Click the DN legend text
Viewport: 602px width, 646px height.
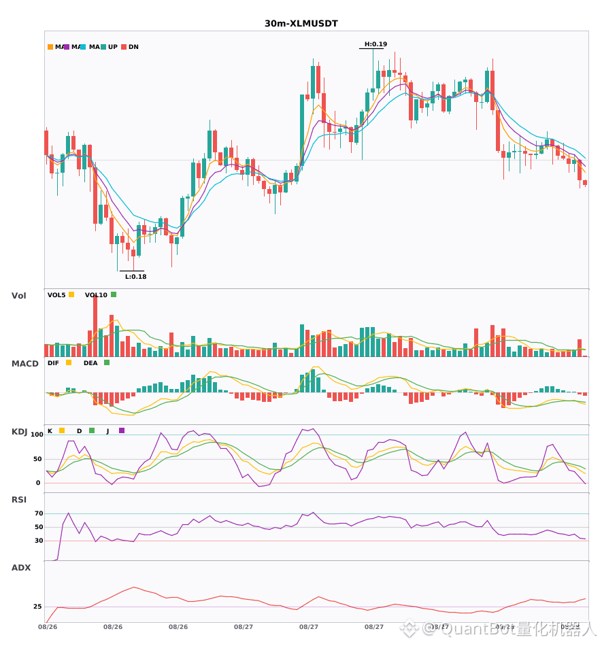click(133, 47)
